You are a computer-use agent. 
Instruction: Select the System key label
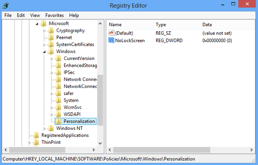[x=71, y=100]
